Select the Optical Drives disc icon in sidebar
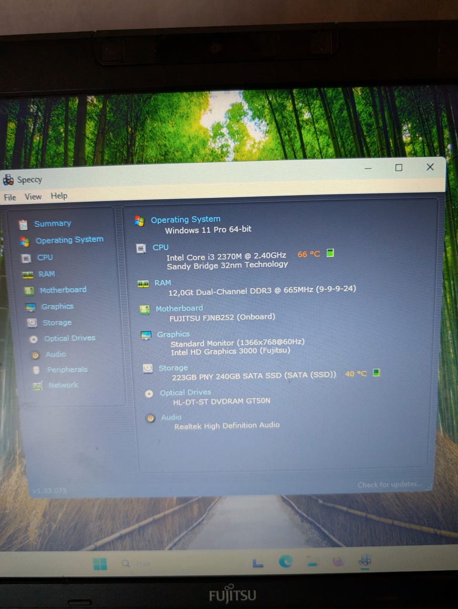 click(x=33, y=339)
